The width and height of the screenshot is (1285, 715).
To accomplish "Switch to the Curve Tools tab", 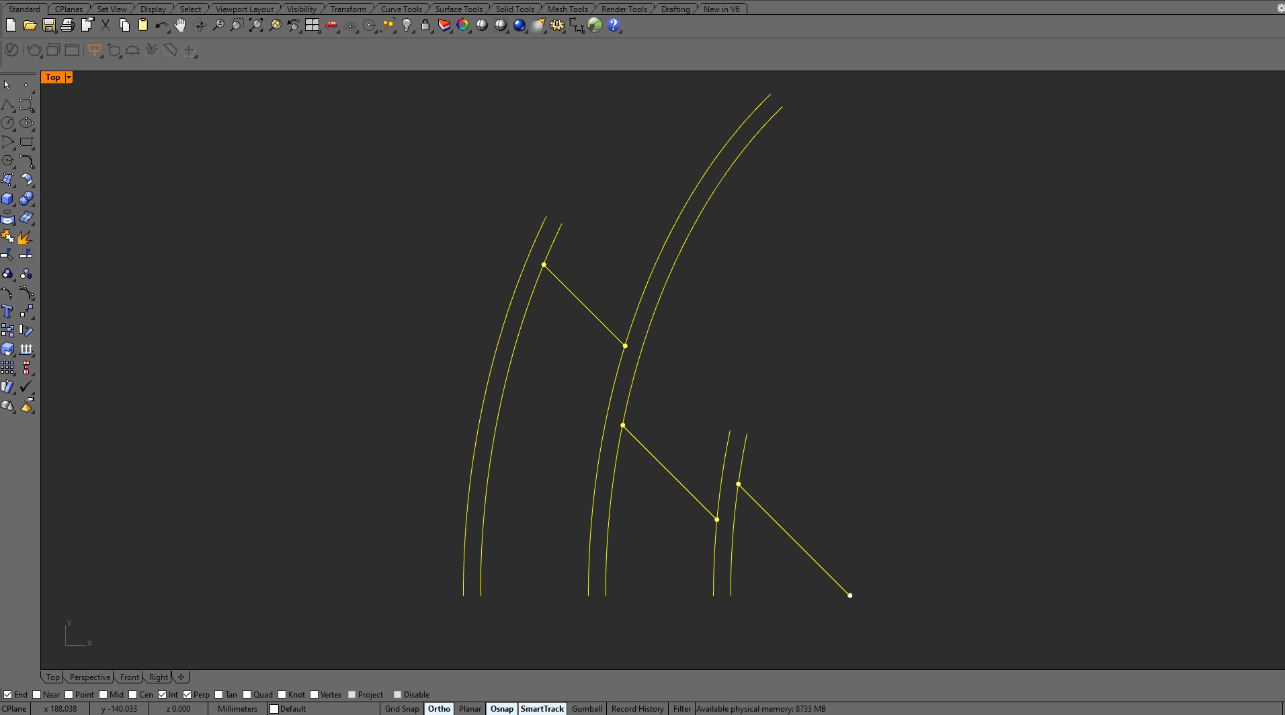I will (x=401, y=9).
